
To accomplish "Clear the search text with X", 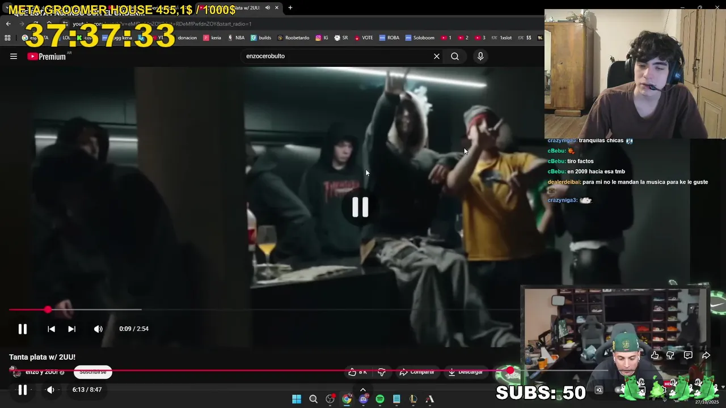I will point(437,56).
